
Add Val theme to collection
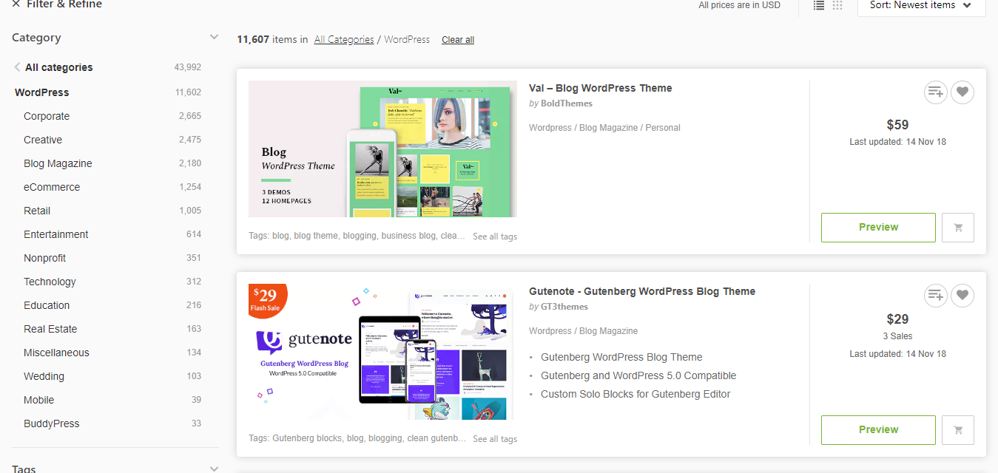936,92
